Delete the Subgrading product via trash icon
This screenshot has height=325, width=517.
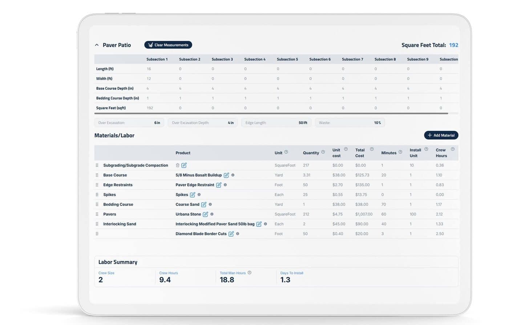click(178, 165)
